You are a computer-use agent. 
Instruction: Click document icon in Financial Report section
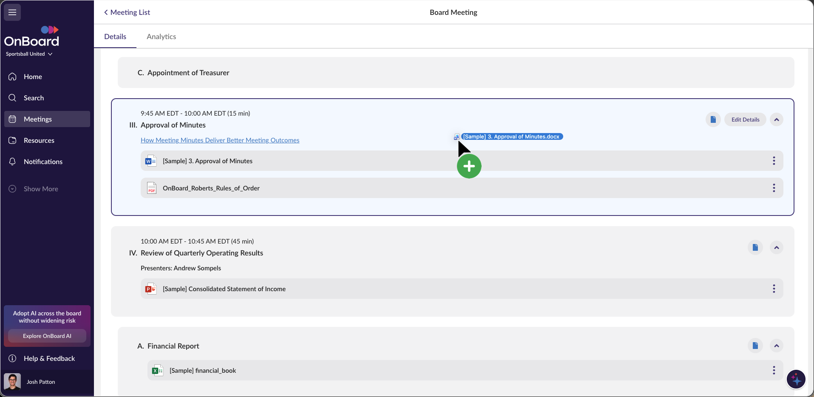coord(755,346)
